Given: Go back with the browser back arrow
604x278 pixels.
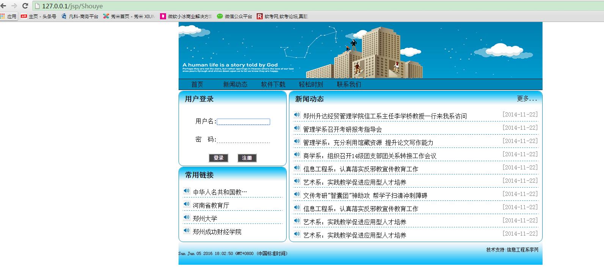Looking at the screenshot, I should click(x=4, y=6).
